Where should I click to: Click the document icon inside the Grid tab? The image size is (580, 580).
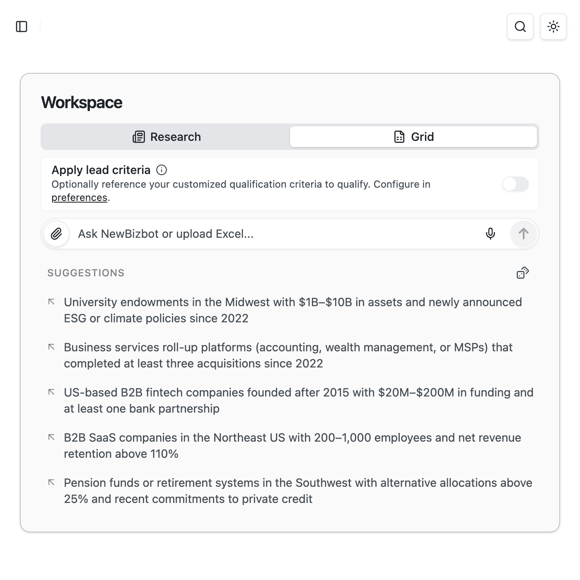coord(399,137)
